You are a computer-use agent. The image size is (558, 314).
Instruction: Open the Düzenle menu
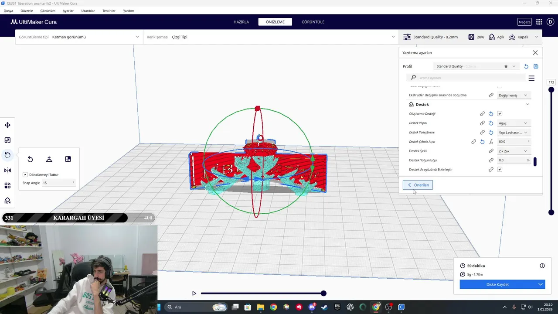click(27, 10)
